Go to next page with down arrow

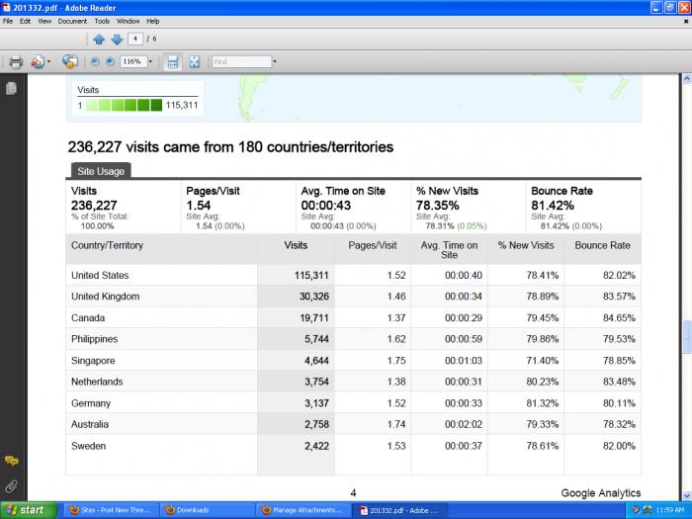pos(116,40)
